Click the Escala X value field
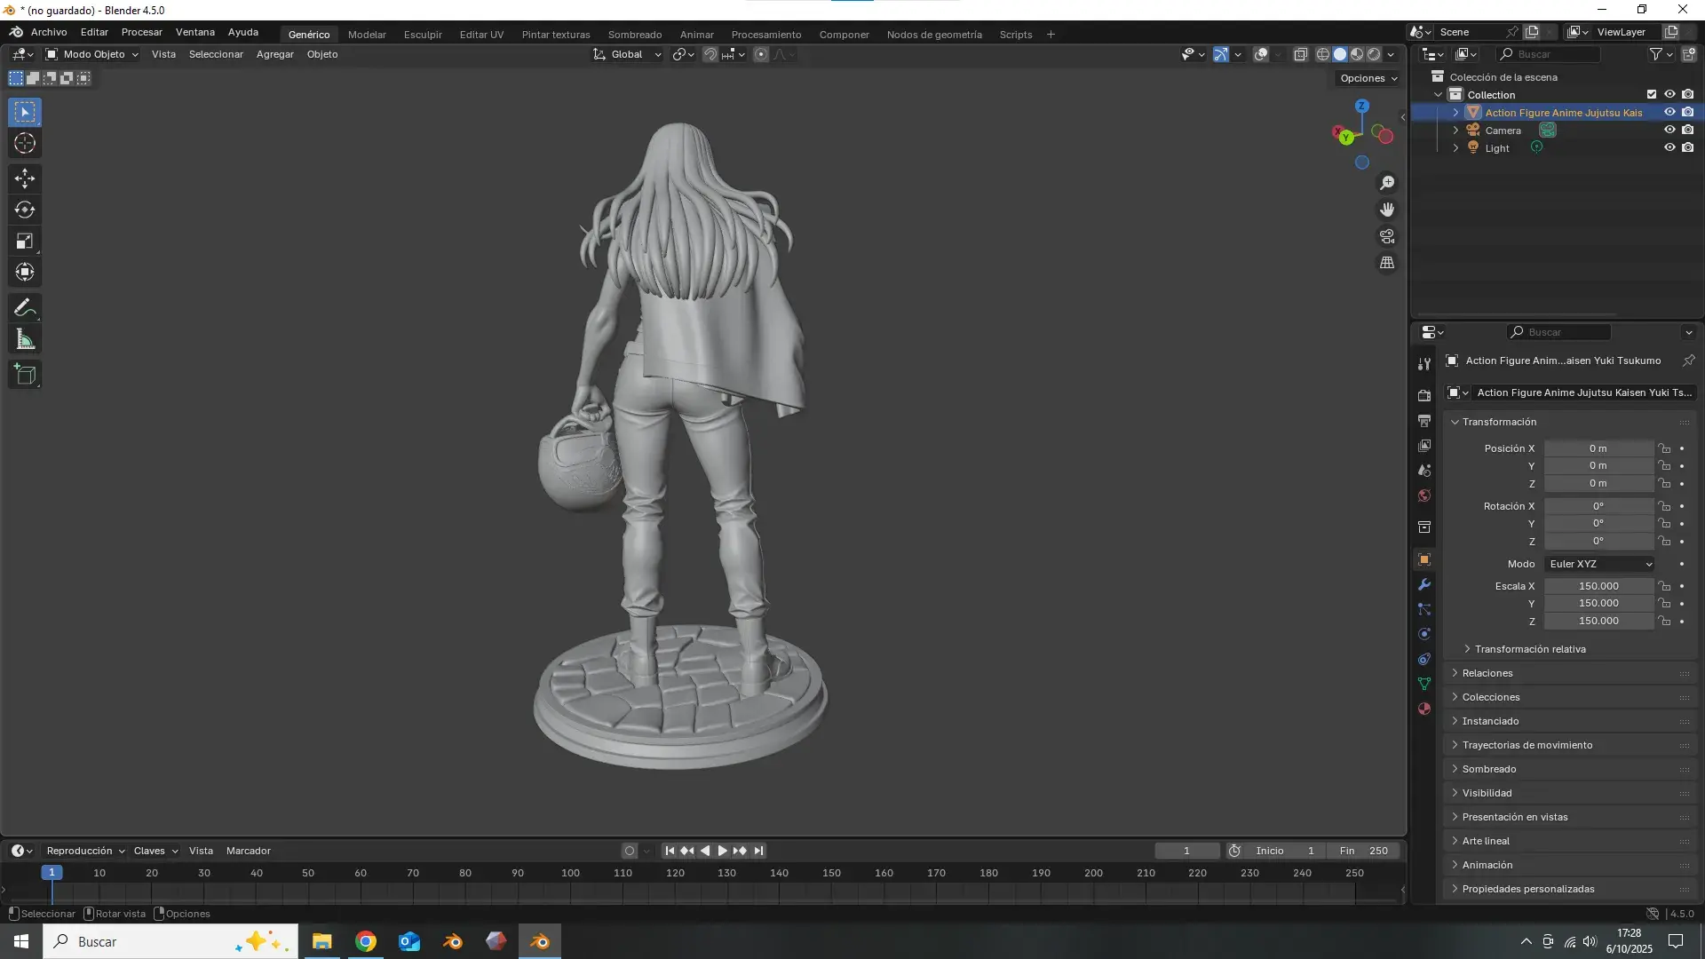1705x959 pixels. 1598,586
